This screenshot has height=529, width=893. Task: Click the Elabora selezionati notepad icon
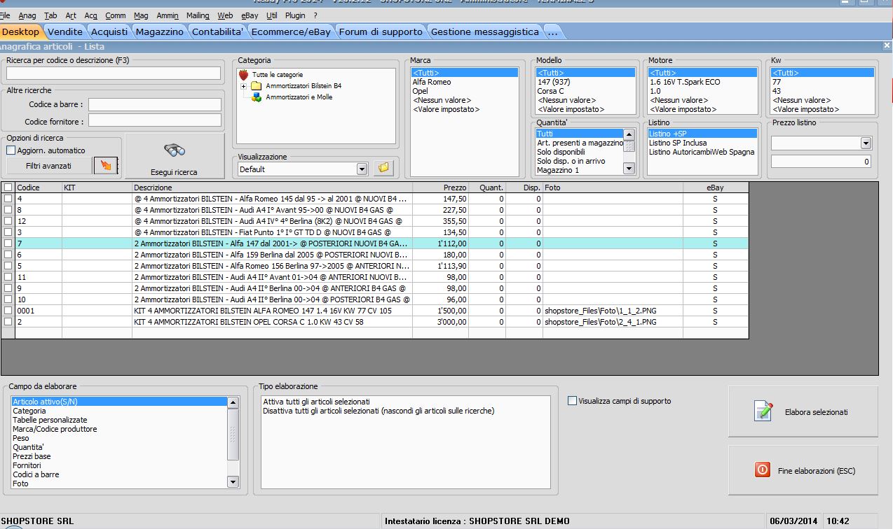[x=763, y=411]
